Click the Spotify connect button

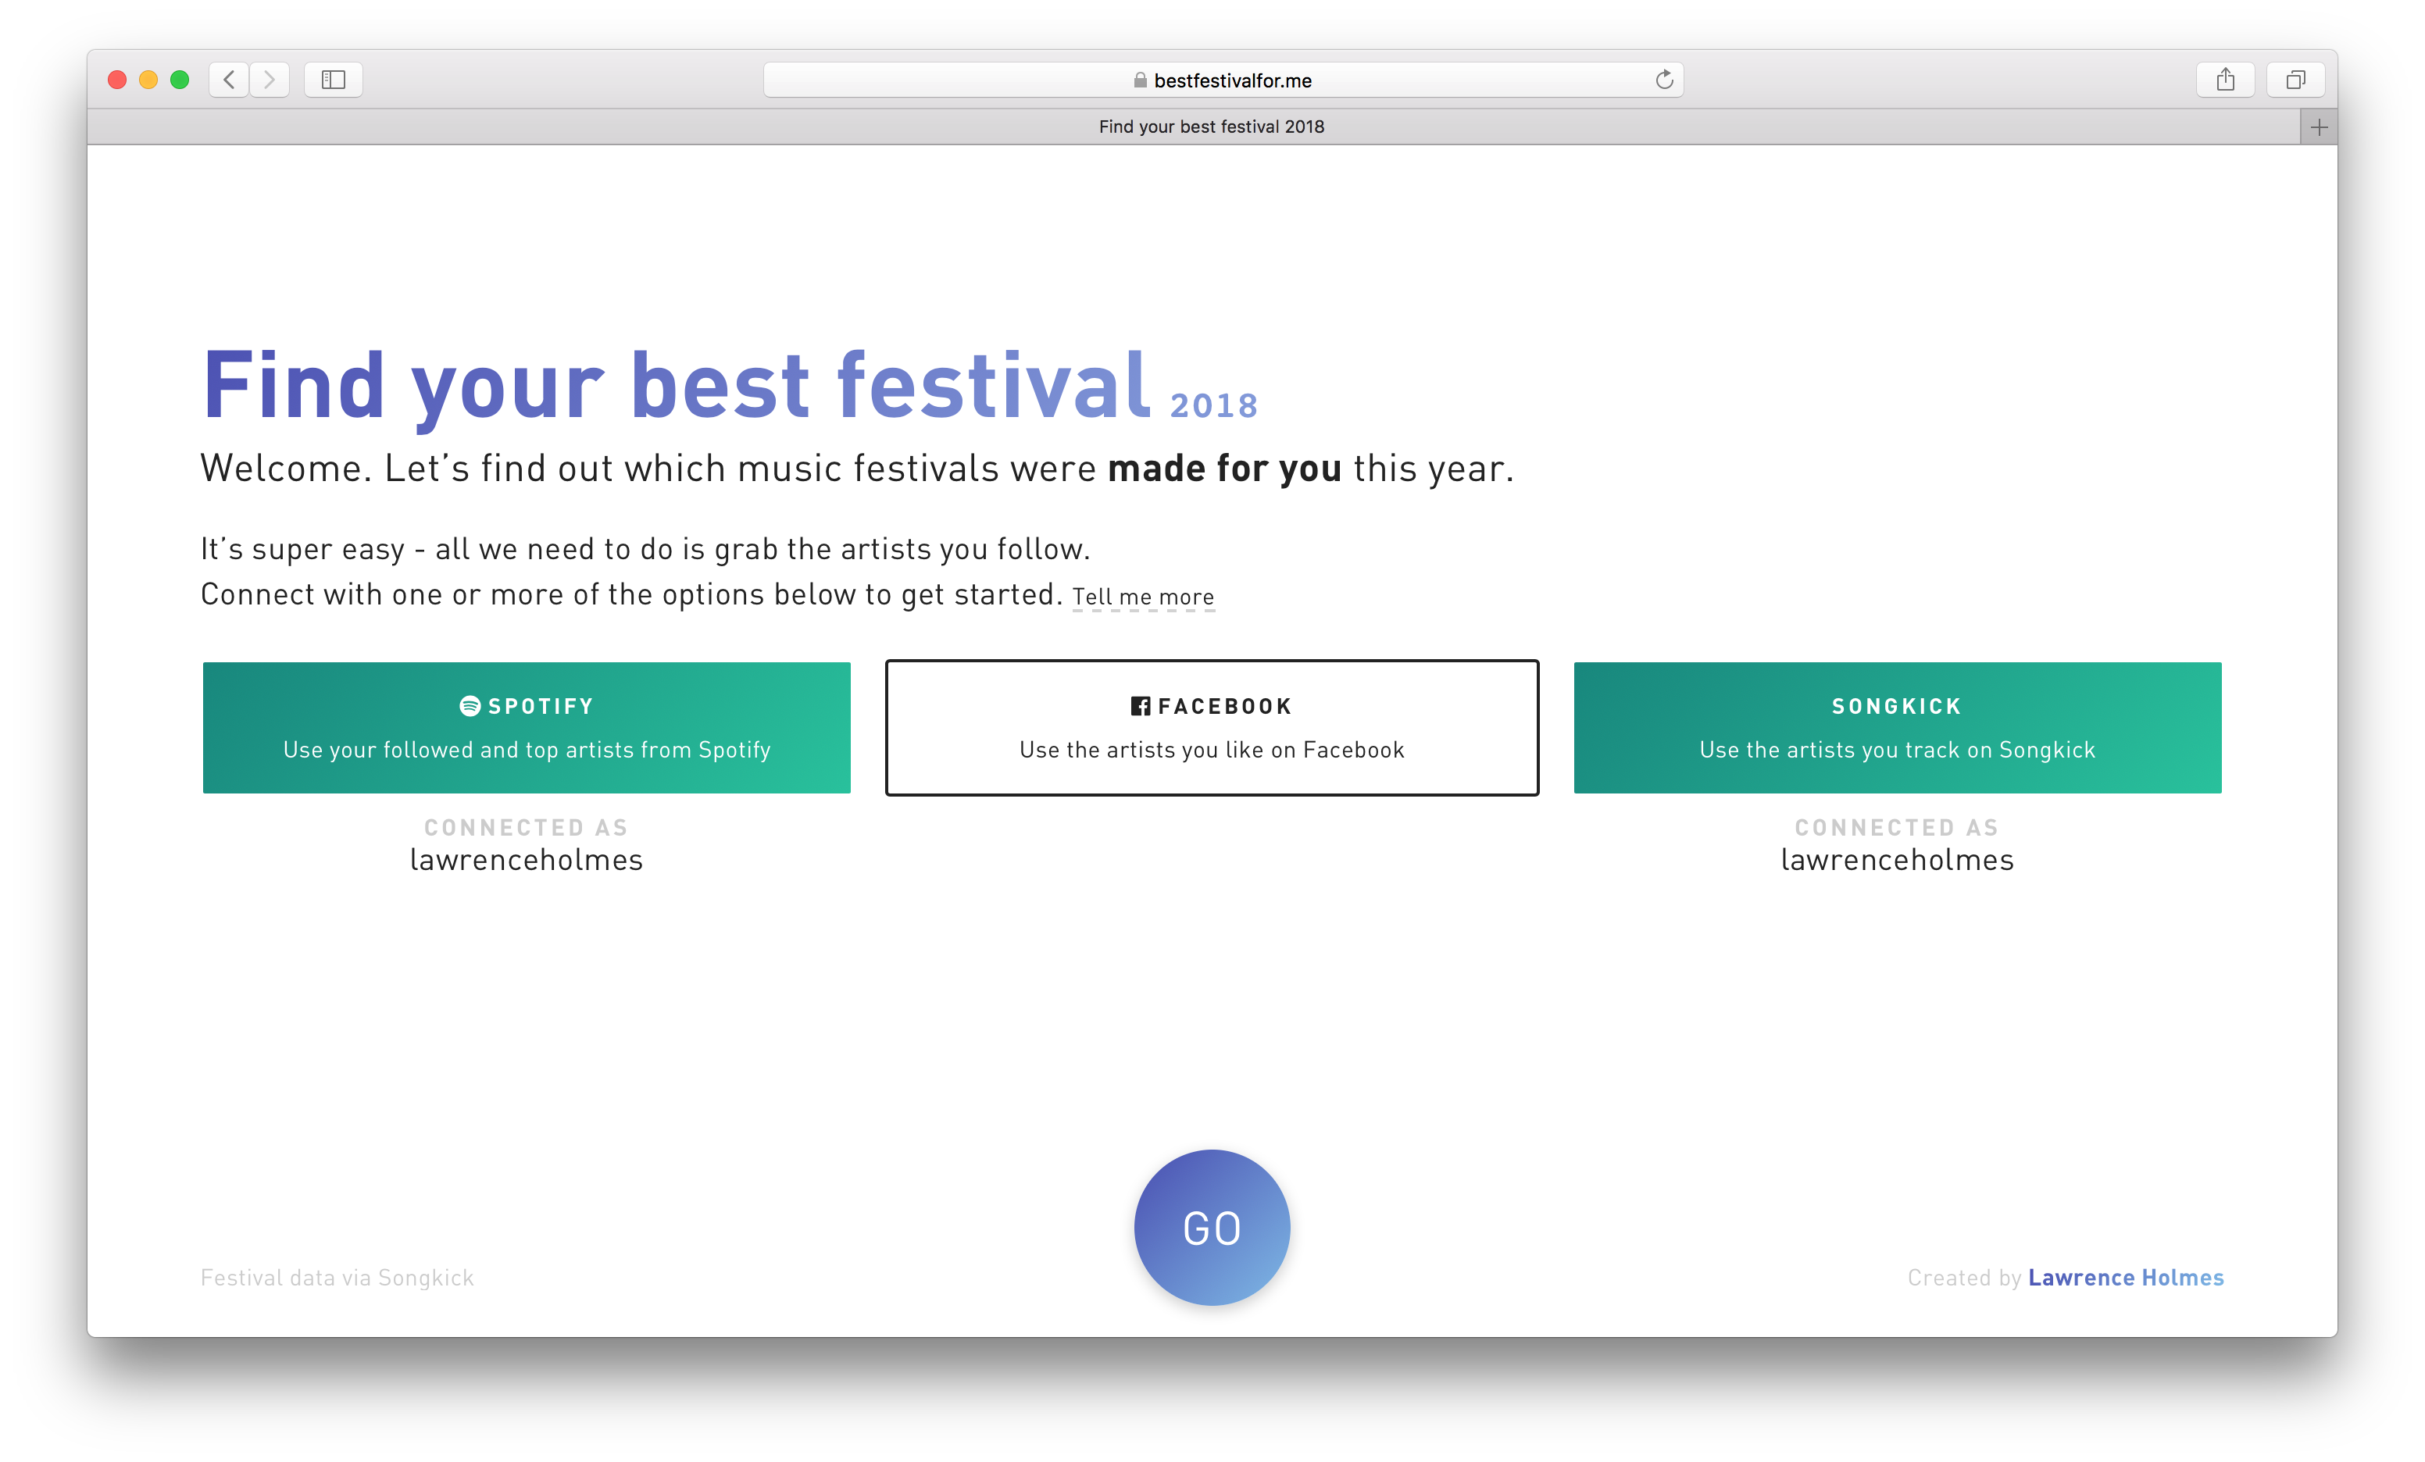click(x=527, y=728)
